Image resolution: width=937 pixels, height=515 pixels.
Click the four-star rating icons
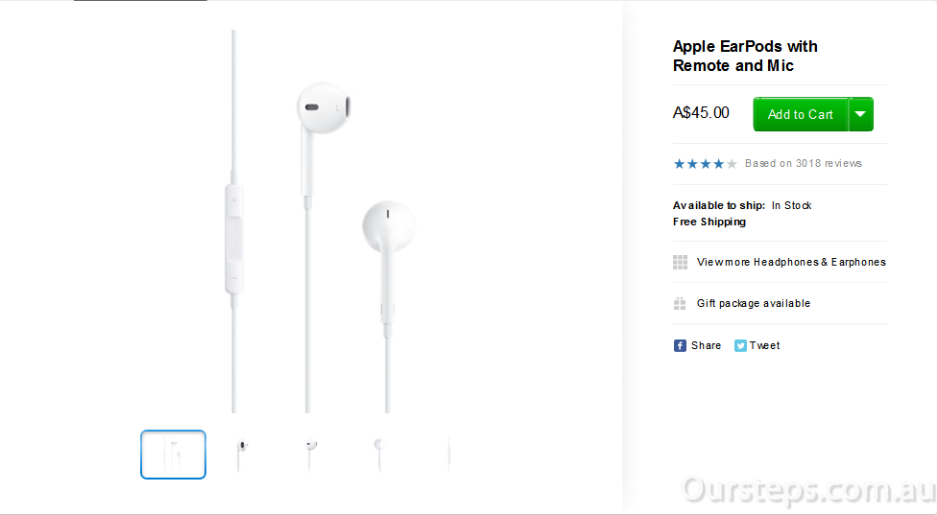click(x=705, y=163)
